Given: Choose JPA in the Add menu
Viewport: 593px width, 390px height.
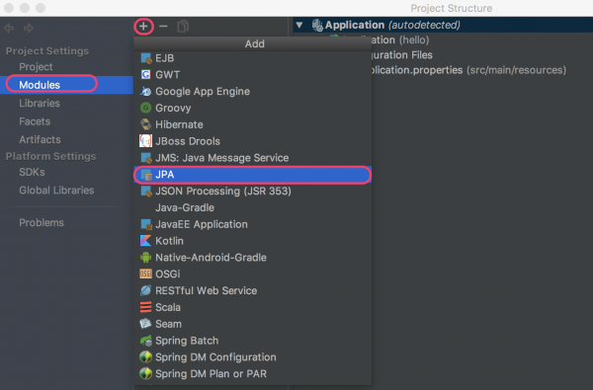Looking at the screenshot, I should click(253, 175).
